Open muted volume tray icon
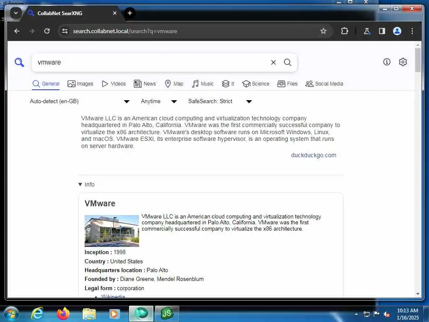The image size is (429, 322). pyautogui.click(x=387, y=314)
